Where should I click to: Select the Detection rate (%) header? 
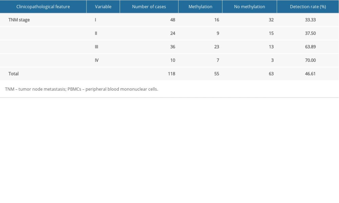click(x=308, y=7)
